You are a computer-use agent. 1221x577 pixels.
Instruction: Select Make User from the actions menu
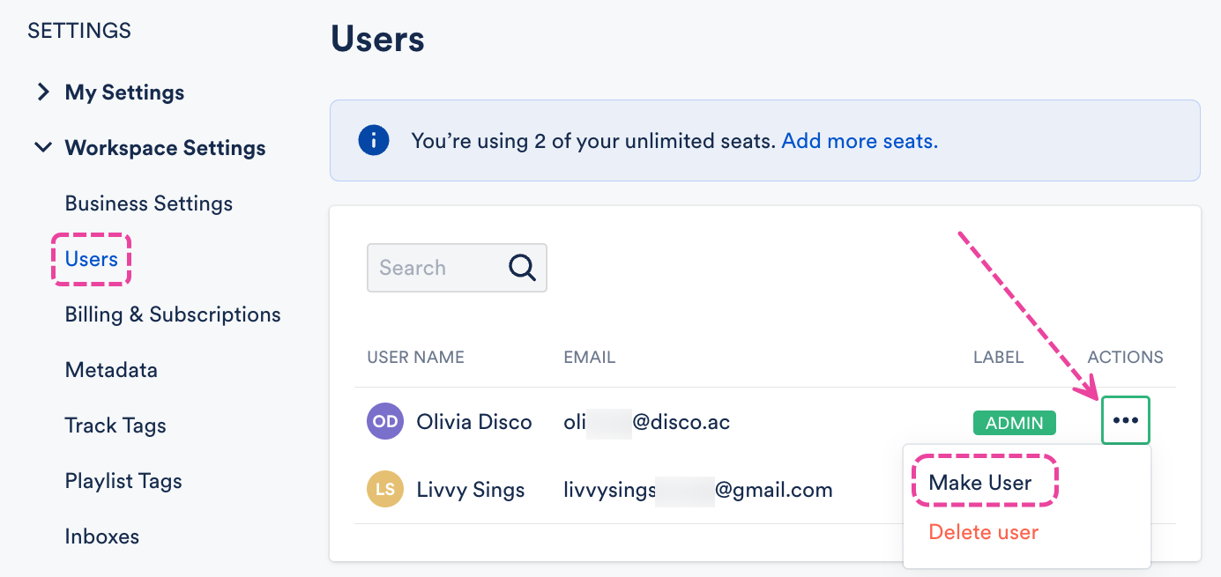[x=980, y=483]
